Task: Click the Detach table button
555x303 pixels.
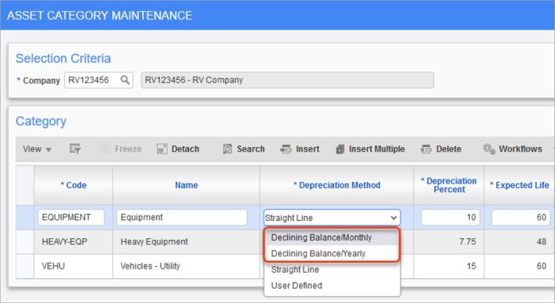Action: tap(178, 149)
